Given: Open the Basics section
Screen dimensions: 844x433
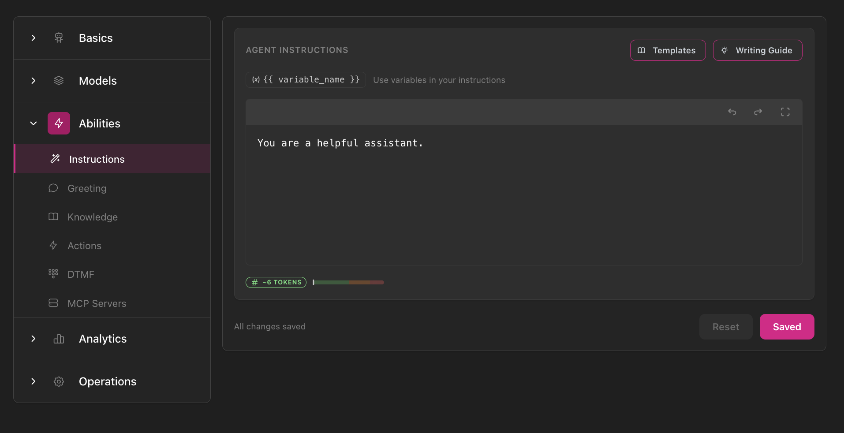Looking at the screenshot, I should tap(112, 38).
